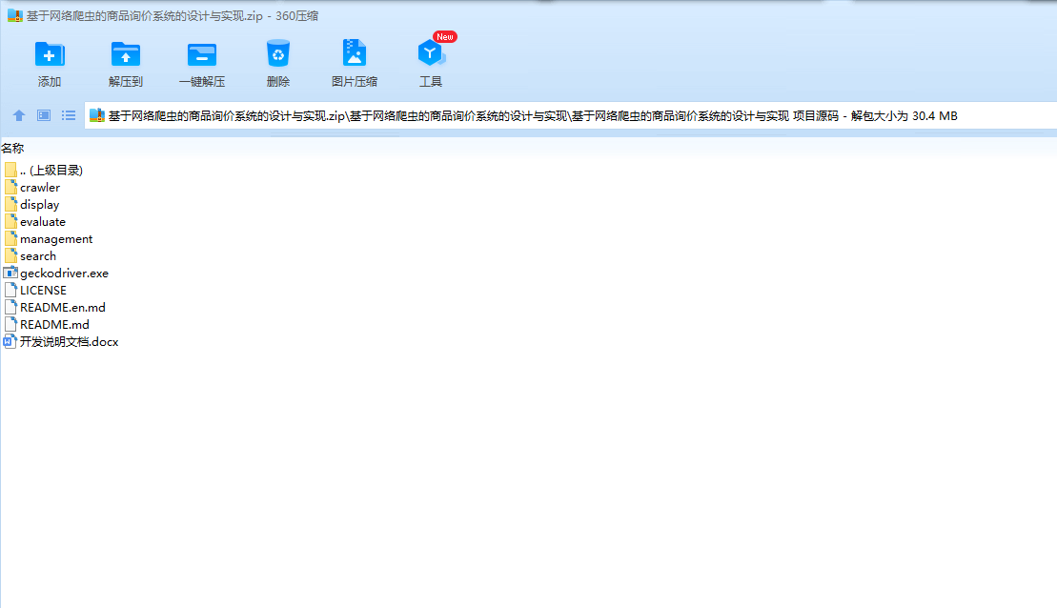
Task: Click the README.md file icon
Action: (10, 324)
